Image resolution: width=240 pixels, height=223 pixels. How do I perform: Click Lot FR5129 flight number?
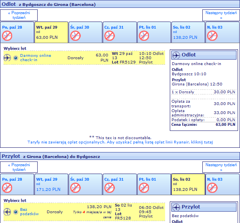tap(124, 62)
